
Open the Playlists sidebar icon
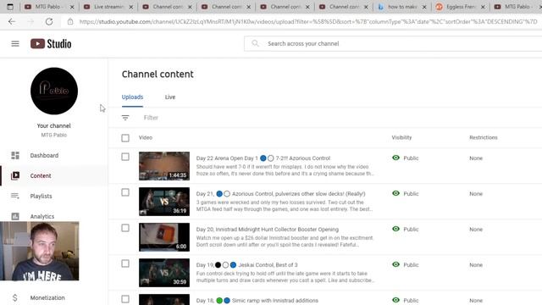(x=15, y=196)
